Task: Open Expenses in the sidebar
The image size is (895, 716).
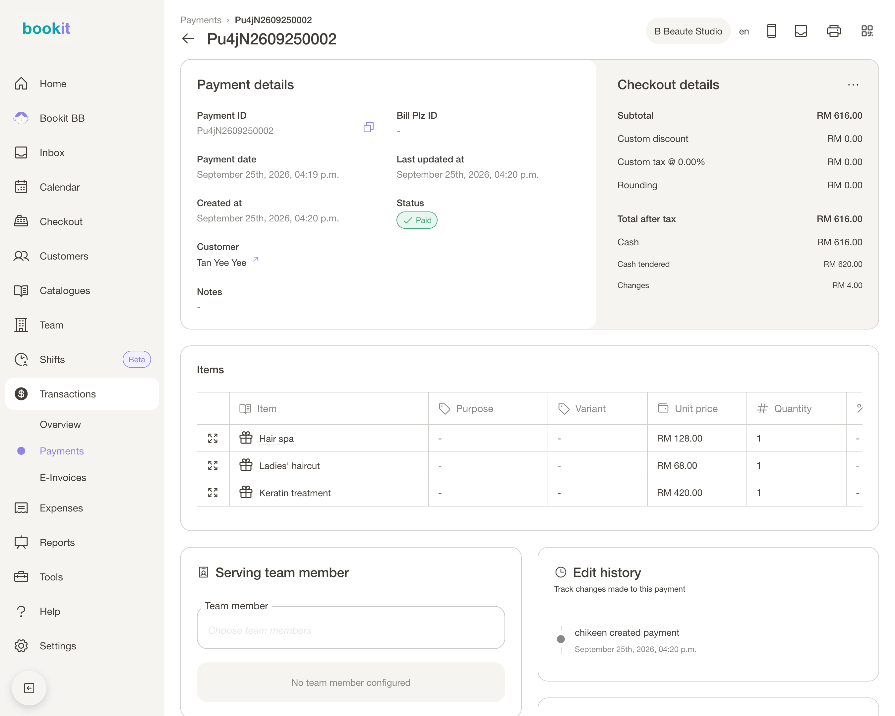Action: tap(82, 508)
